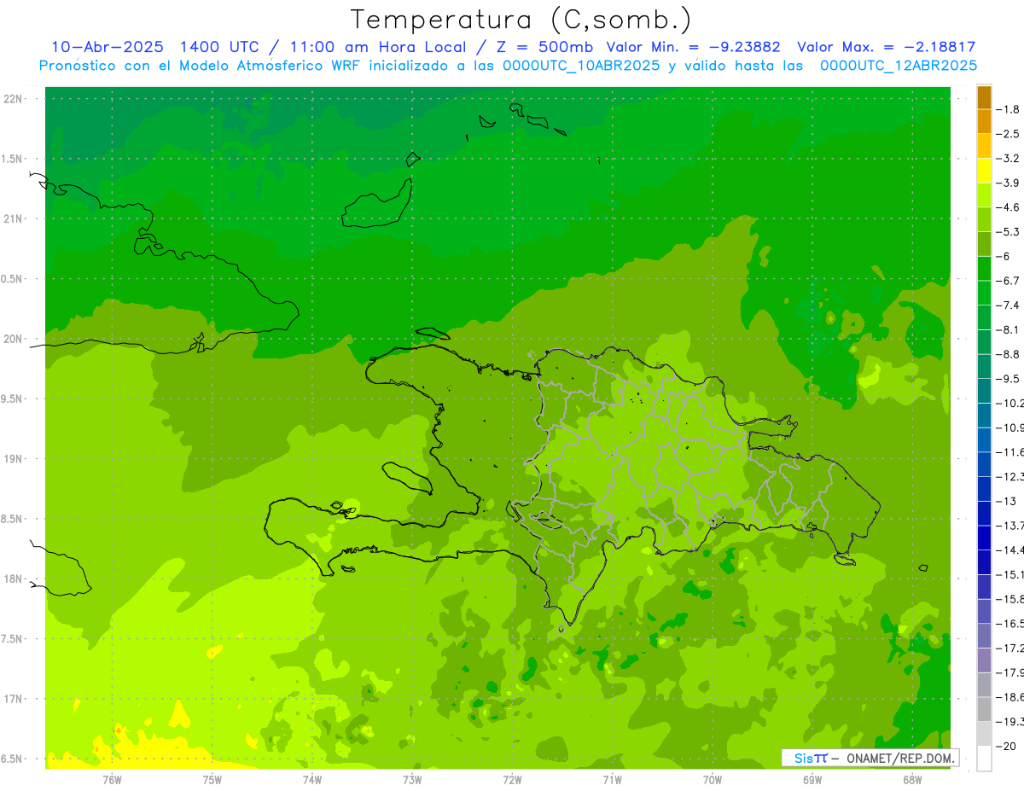Image resolution: width=1024 pixels, height=791 pixels.
Task: Click the 'Valor Min. = -9.23882' readout
Action: point(695,47)
